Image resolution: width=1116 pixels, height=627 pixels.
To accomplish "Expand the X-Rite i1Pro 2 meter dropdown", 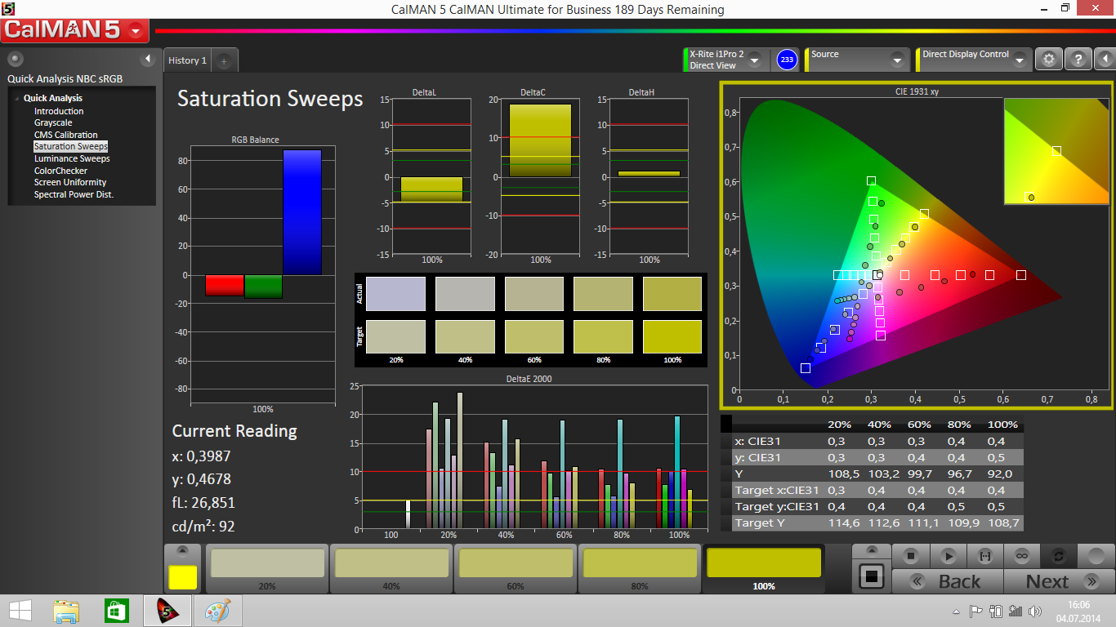I will [x=754, y=60].
